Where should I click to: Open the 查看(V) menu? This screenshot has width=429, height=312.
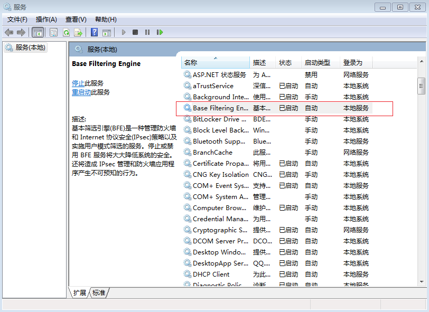[76, 20]
